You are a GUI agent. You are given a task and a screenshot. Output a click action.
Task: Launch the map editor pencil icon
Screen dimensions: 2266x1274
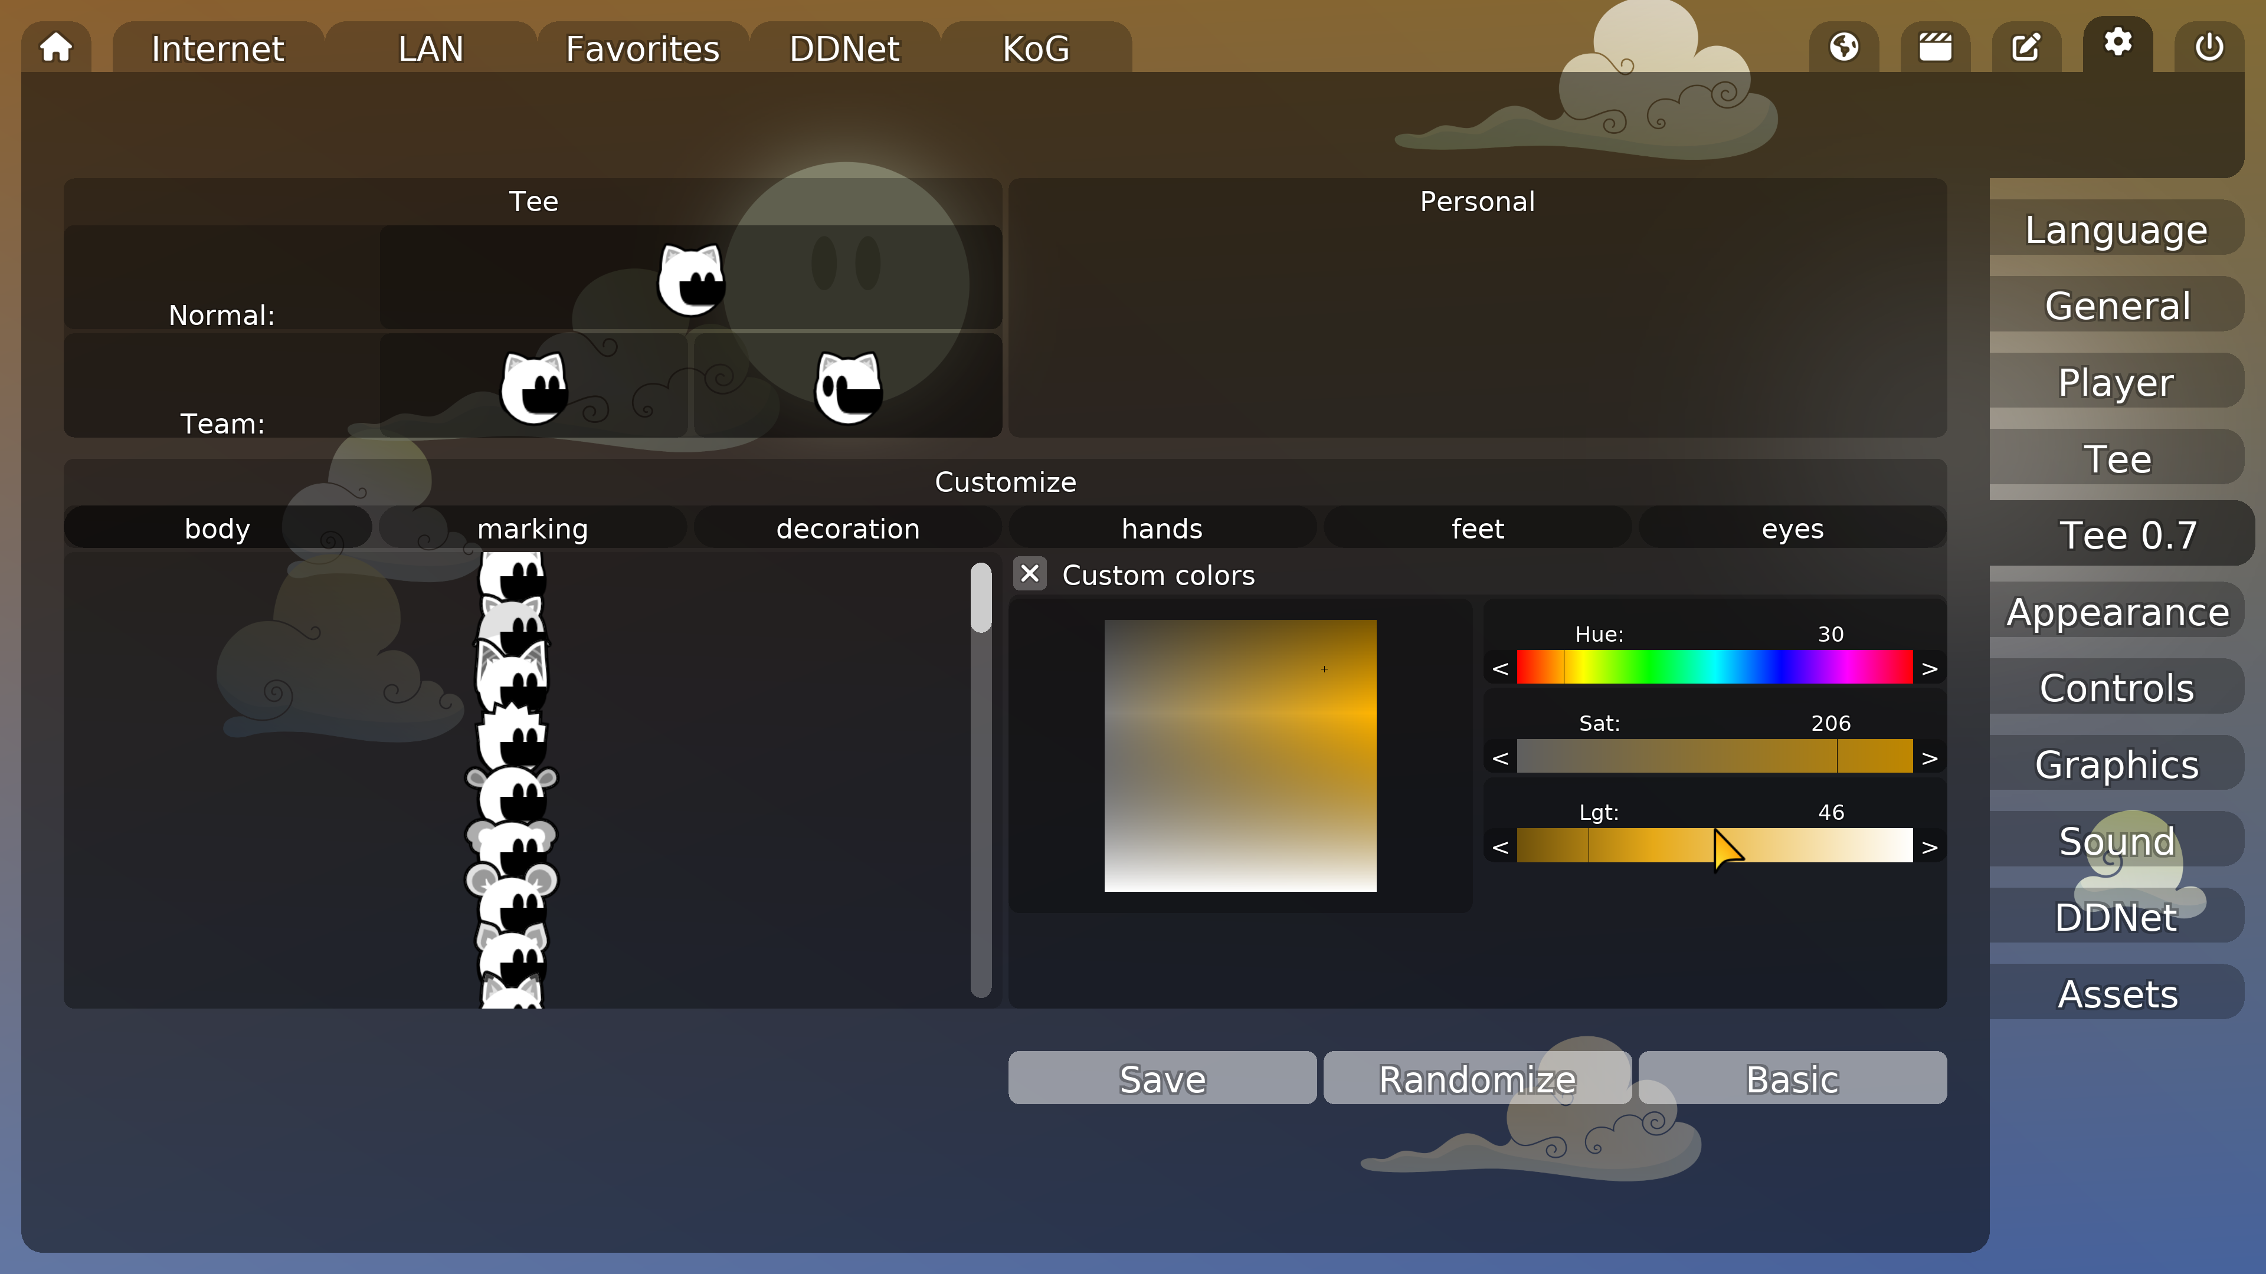click(x=2027, y=47)
